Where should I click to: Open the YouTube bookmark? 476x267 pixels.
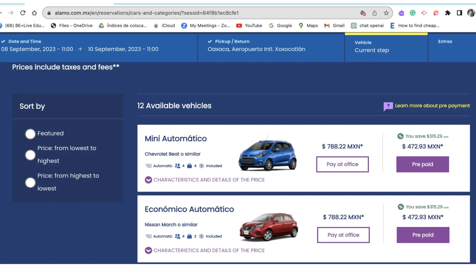tap(249, 26)
